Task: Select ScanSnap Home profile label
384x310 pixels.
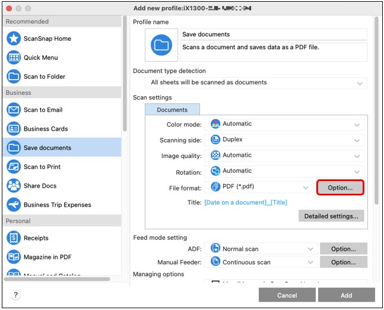Action: point(47,39)
